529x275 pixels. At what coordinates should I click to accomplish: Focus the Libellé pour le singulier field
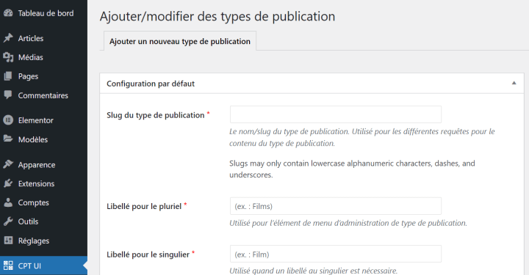click(x=335, y=254)
